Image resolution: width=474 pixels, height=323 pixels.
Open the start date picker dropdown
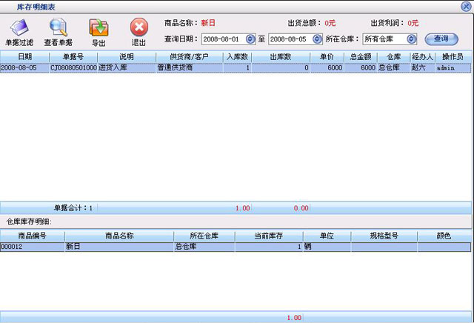(250, 39)
